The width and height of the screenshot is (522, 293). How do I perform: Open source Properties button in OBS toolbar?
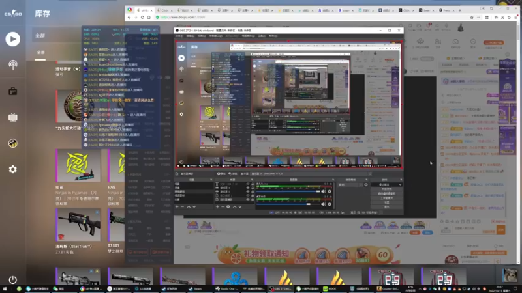221,174
